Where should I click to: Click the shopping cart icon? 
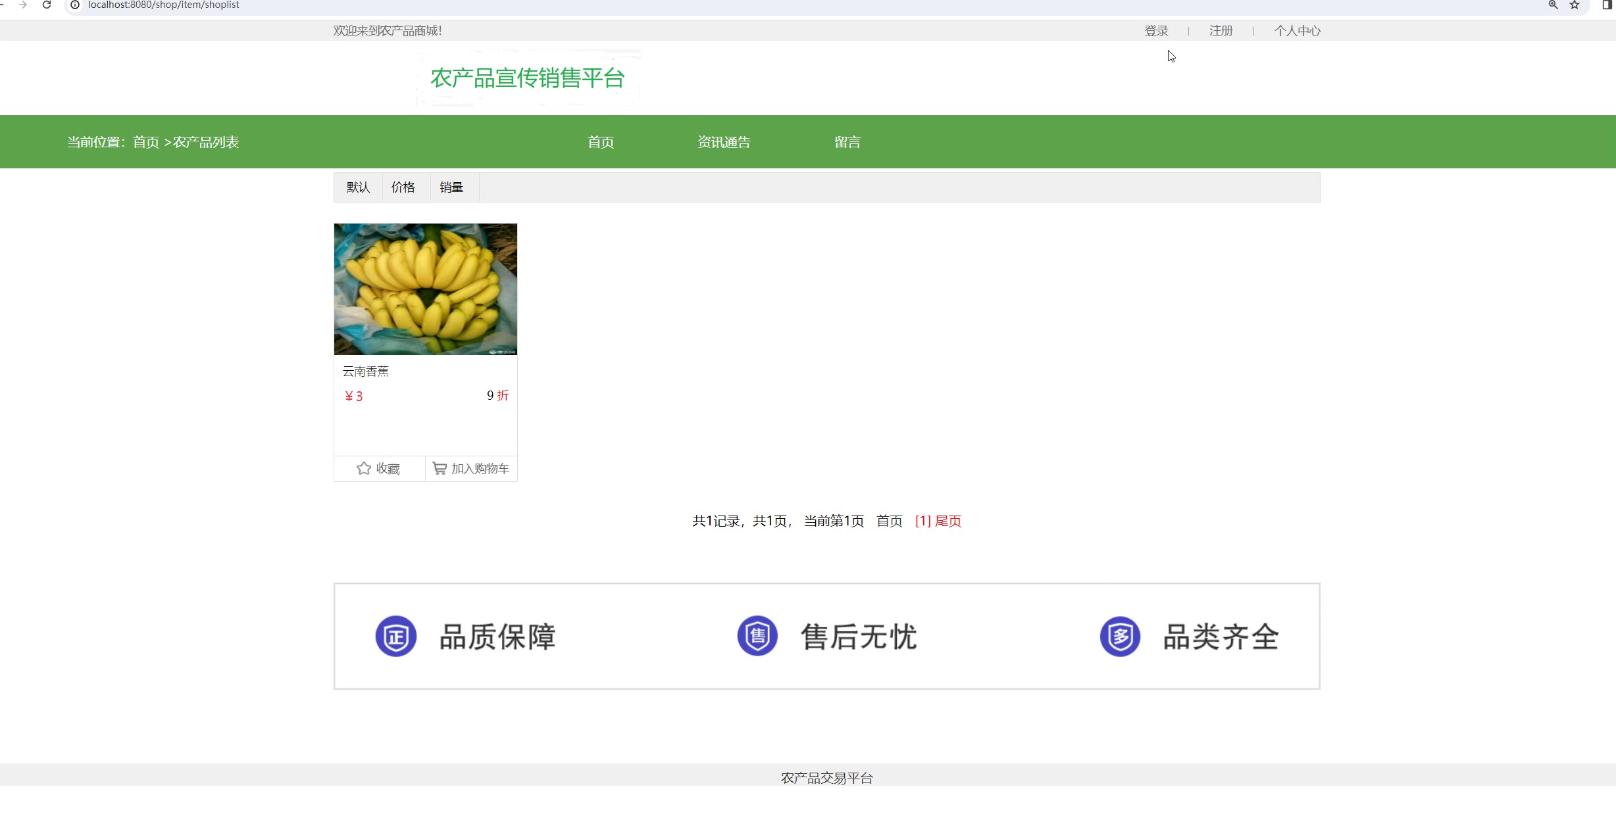pyautogui.click(x=439, y=468)
